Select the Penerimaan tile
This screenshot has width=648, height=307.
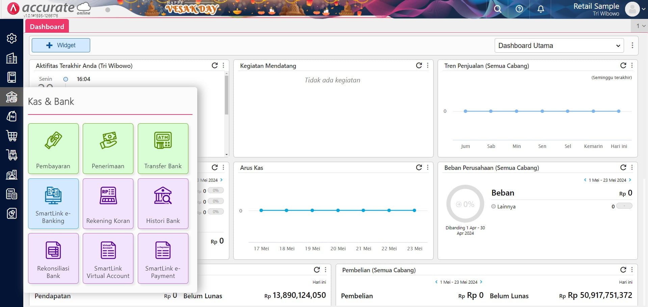[108, 149]
